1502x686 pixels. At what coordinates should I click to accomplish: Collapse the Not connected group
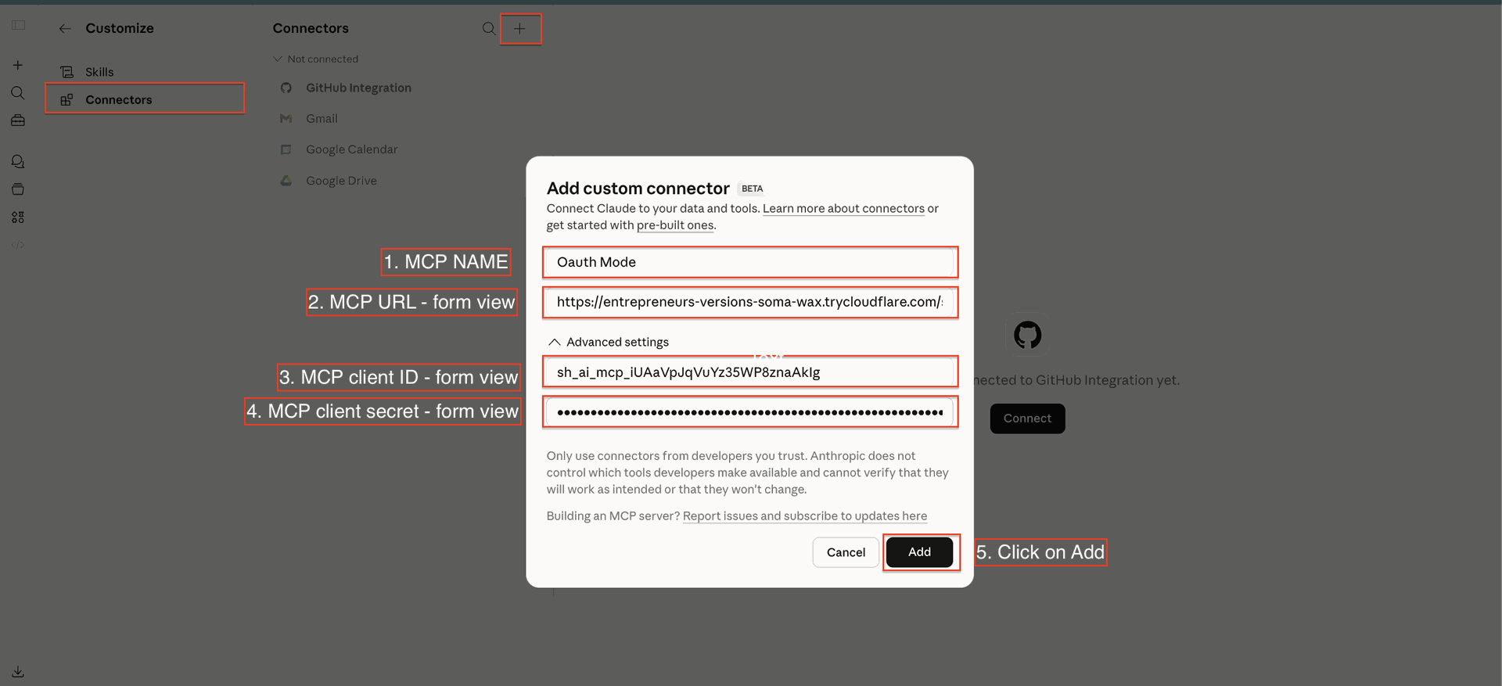(315, 59)
